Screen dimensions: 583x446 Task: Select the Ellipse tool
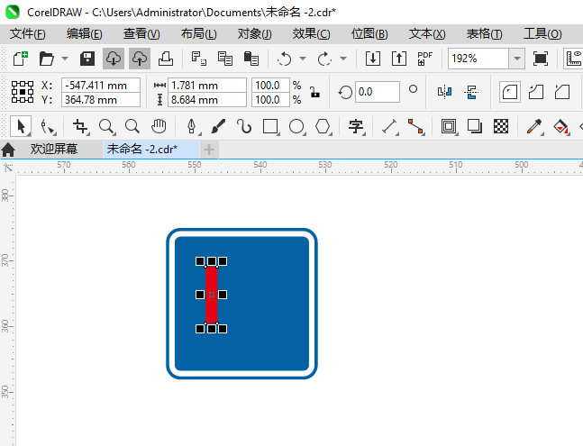(x=296, y=126)
